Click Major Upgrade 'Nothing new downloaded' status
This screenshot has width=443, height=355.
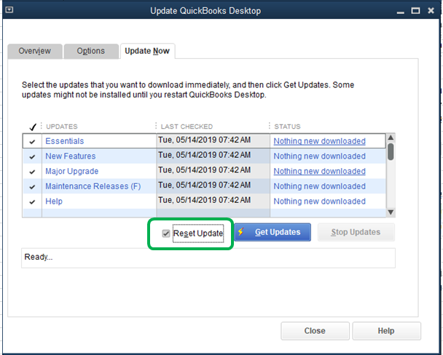click(320, 171)
